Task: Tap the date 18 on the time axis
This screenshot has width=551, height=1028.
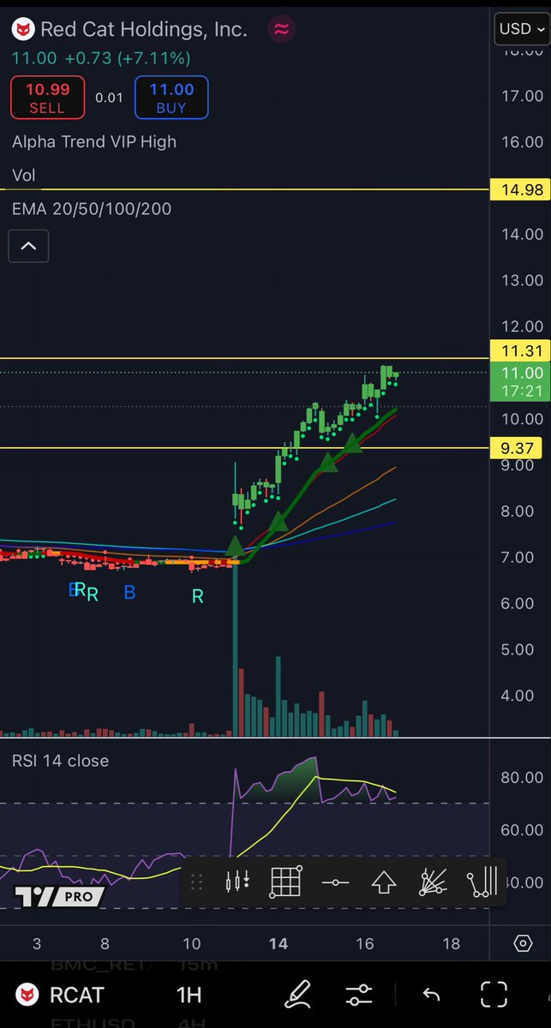Action: pos(452,944)
